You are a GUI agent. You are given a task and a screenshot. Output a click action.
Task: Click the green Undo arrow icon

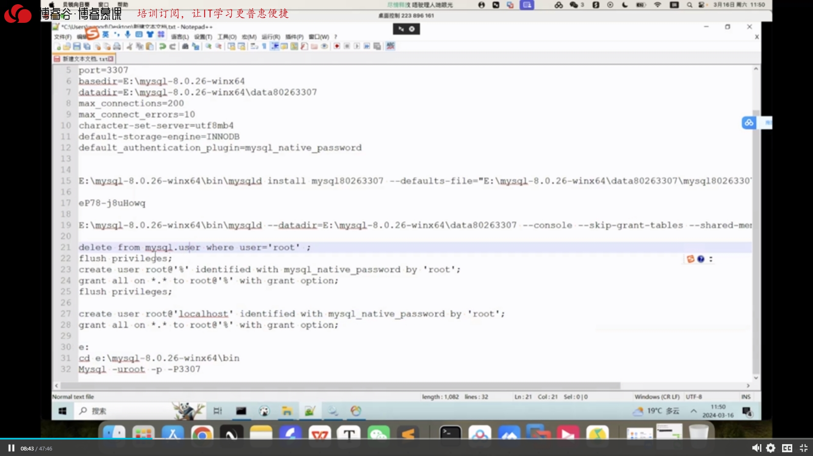click(x=163, y=46)
